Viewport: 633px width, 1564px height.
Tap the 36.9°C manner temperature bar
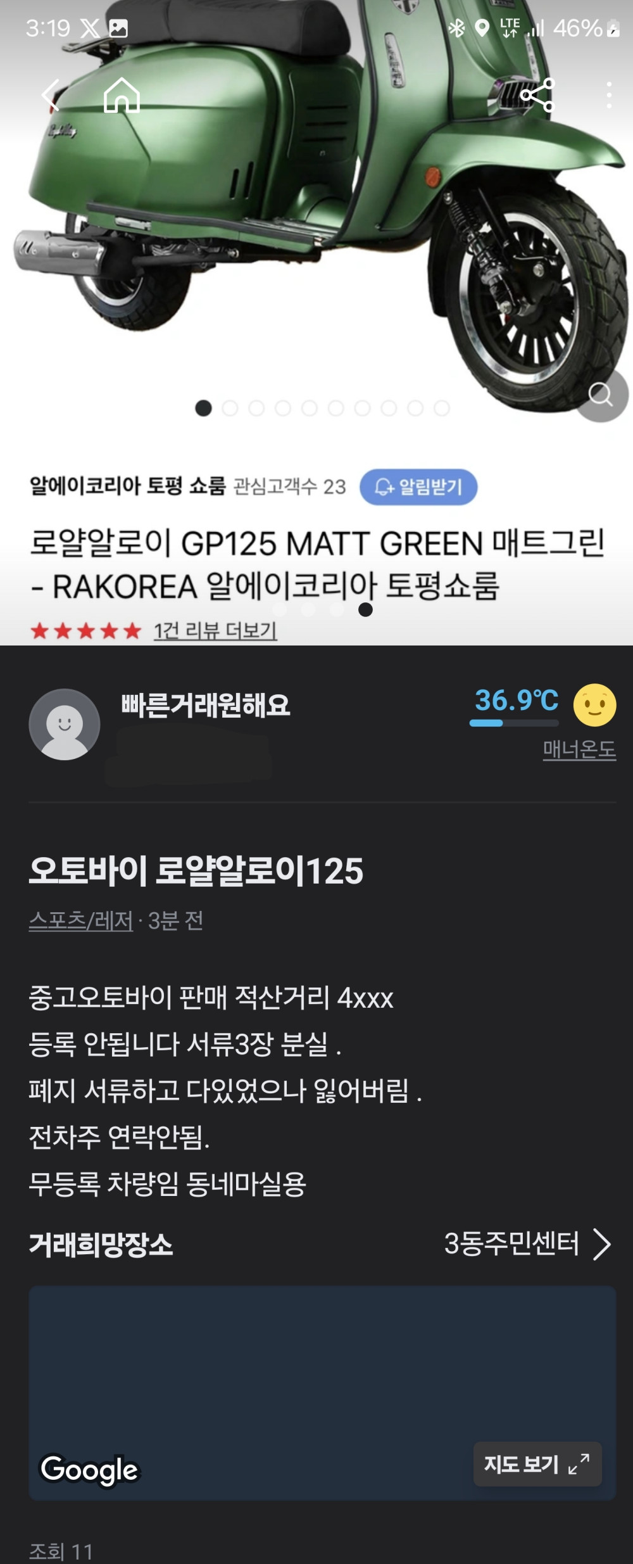pos(514,723)
